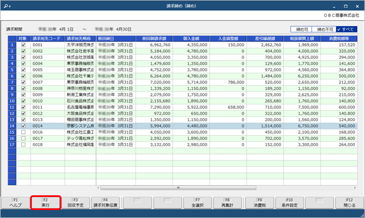
Task: Click the F4 請求対象伝票 button
Action: (105, 203)
